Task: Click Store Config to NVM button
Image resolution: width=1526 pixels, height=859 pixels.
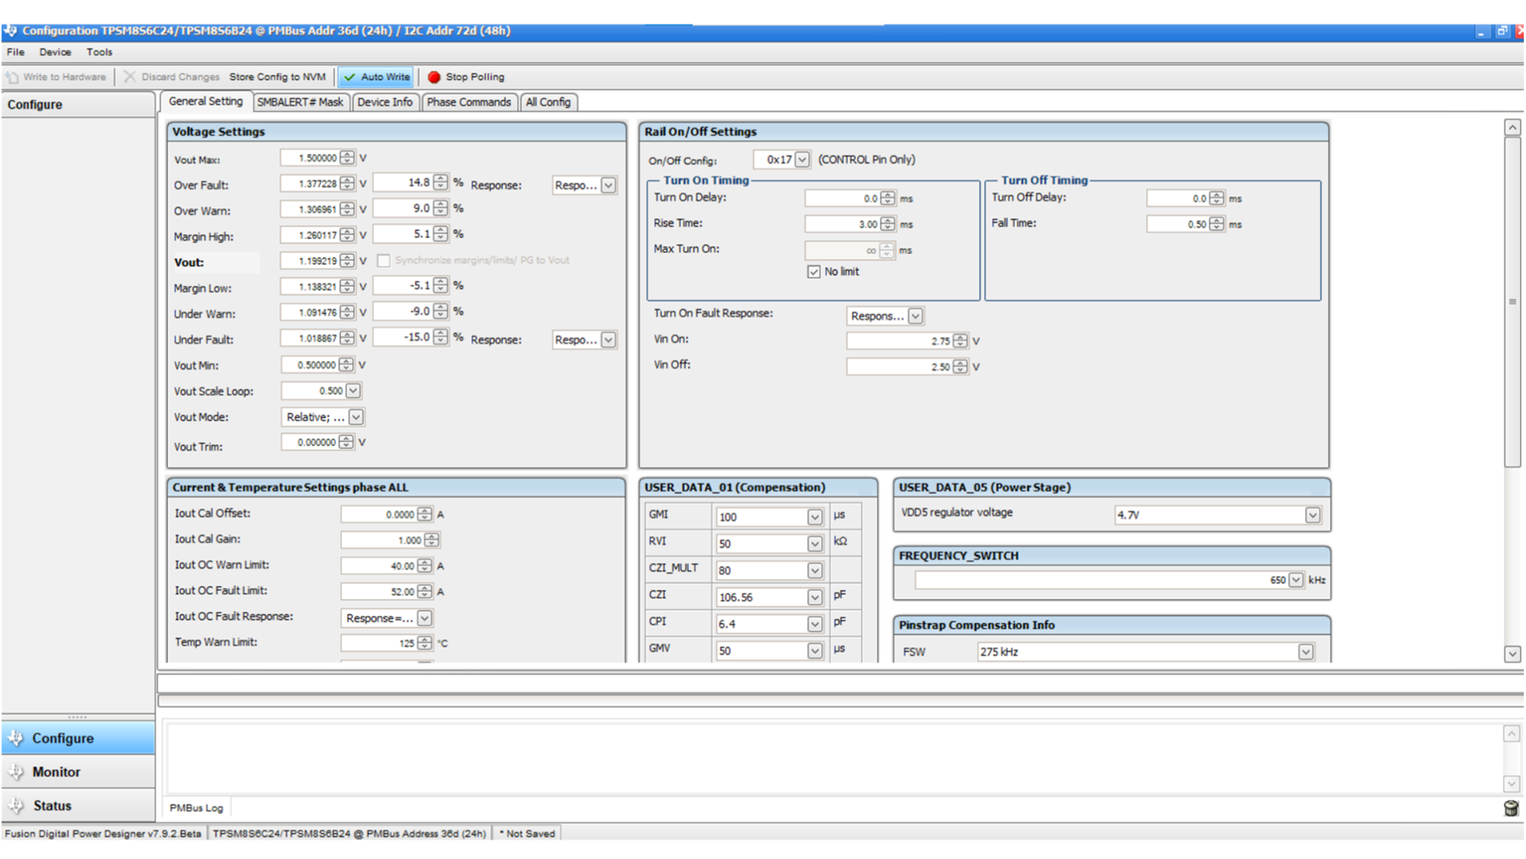Action: 277,77
